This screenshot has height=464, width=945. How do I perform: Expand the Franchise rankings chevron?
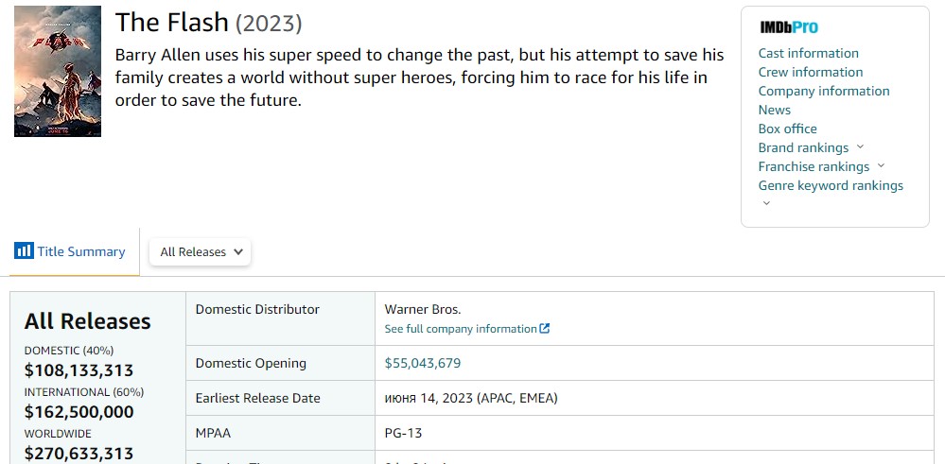click(x=881, y=165)
